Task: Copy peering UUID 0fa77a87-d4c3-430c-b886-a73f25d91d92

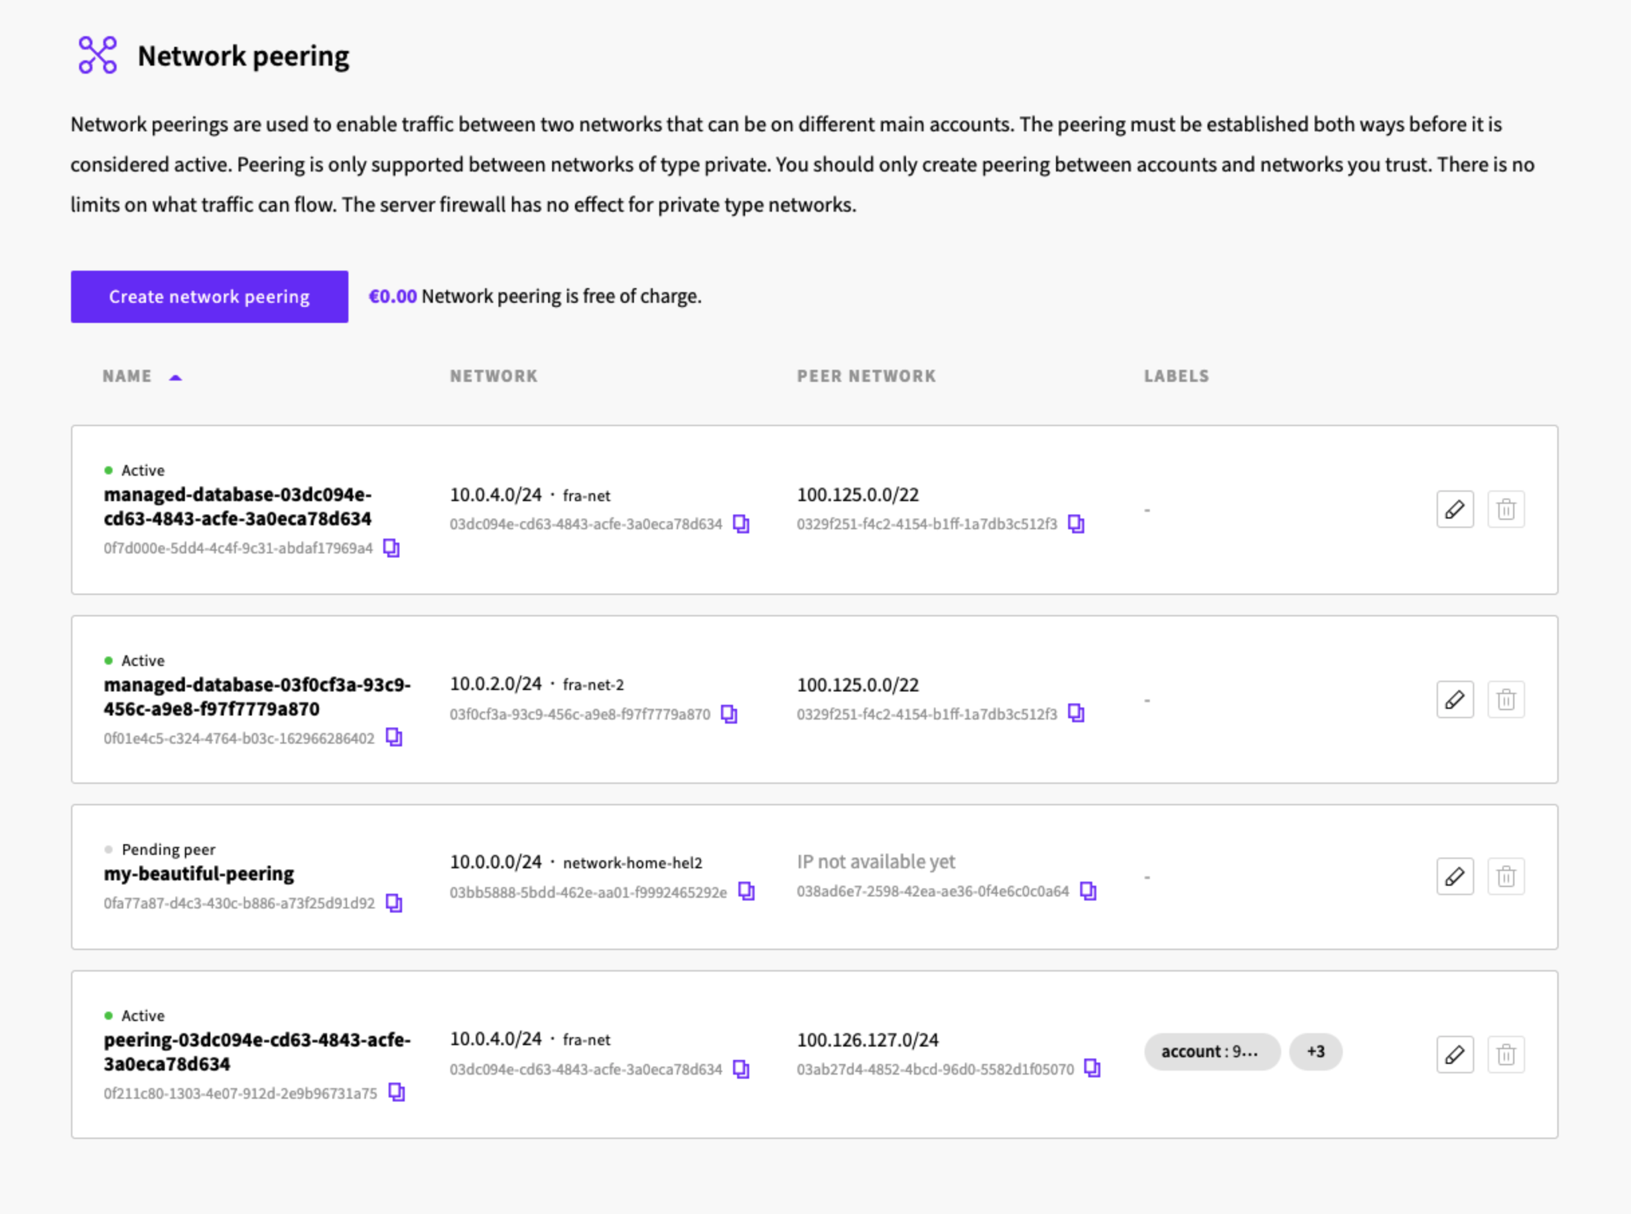Action: pyautogui.click(x=394, y=903)
